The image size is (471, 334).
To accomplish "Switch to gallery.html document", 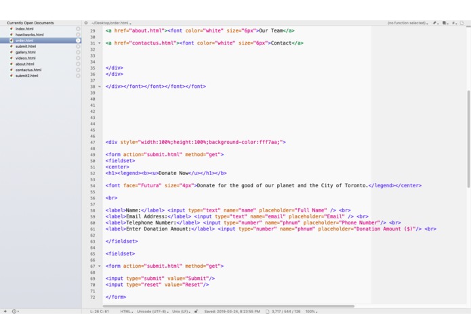I will pos(26,52).
